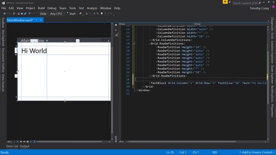Open the Output tab
The width and height of the screenshot is (276, 155).
25,146
